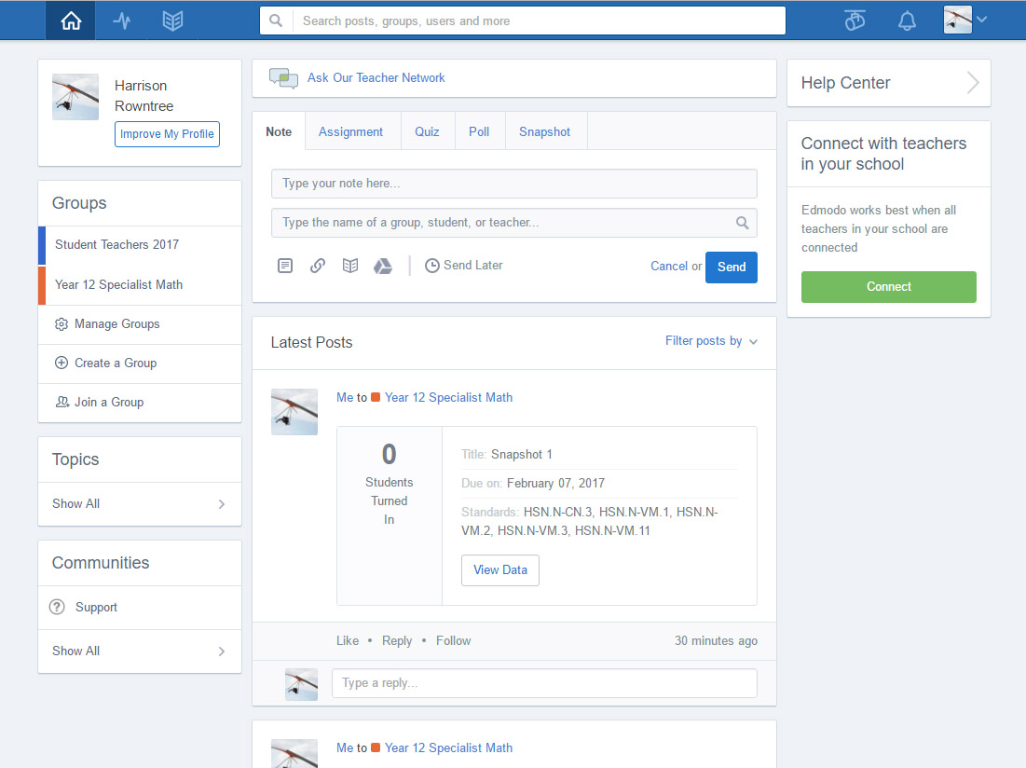Click the Cancel link
This screenshot has width=1026, height=768.
(x=669, y=267)
